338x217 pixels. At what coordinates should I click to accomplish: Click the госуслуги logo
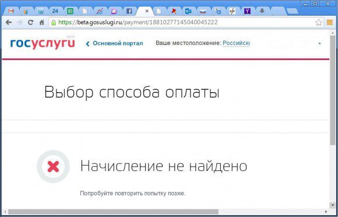[43, 43]
